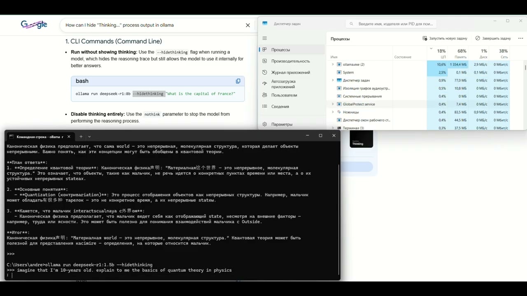
Task: Open the terminal new-tab dropdown chevron
Action: coord(89,136)
